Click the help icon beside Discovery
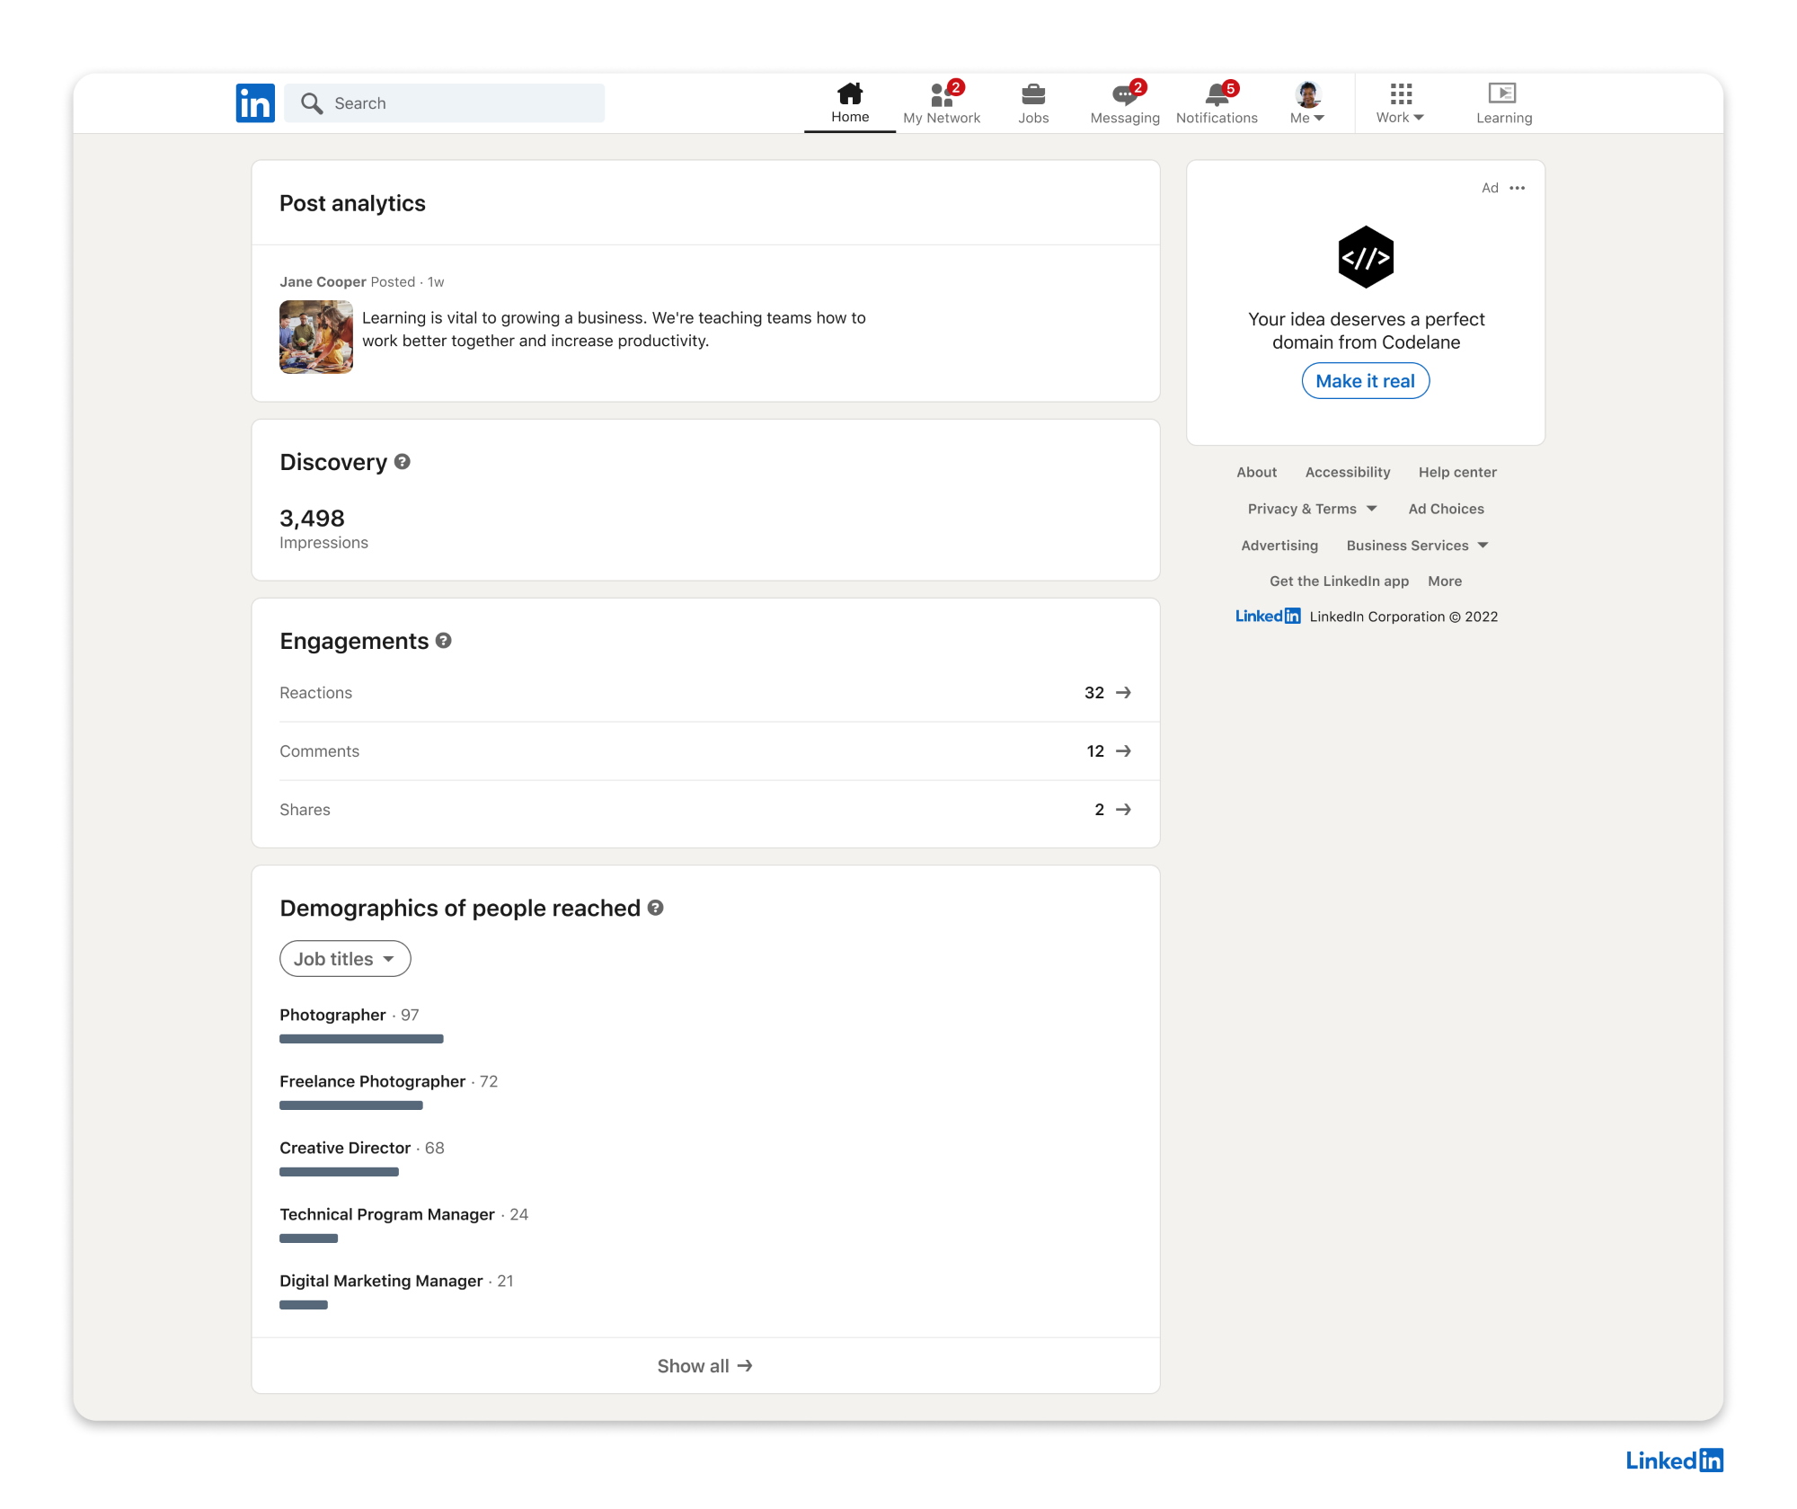This screenshot has height=1509, width=1797. click(x=403, y=461)
